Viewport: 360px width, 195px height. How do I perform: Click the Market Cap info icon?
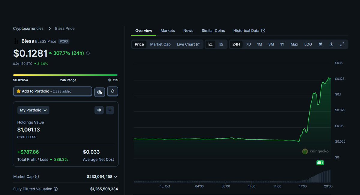tap(37, 177)
